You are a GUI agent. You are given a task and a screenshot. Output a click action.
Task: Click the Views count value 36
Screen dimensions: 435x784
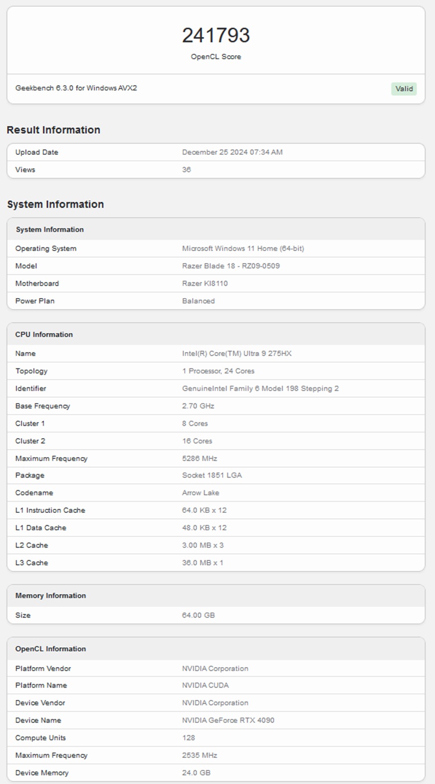tap(186, 170)
